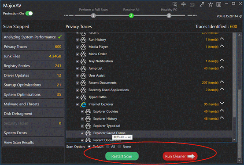This screenshot has width=244, height=165.
Task: Open the Registry Entries category
Action: pos(33,66)
